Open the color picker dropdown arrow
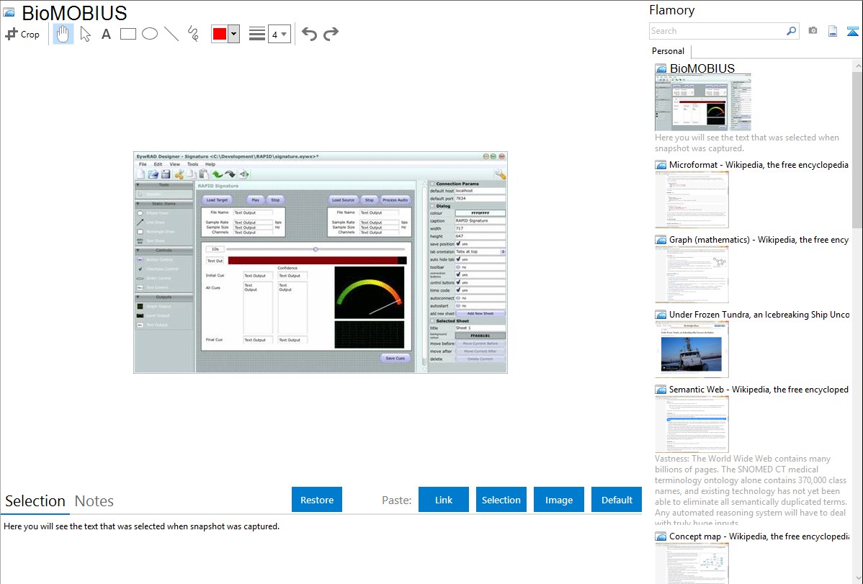The height and width of the screenshot is (584, 863). [x=234, y=34]
